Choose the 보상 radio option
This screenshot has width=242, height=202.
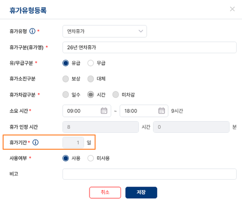[x=65, y=79]
